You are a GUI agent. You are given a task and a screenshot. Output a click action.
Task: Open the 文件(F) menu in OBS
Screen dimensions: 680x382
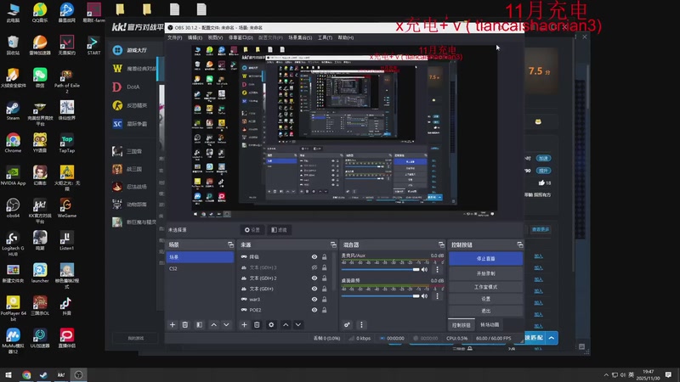(175, 37)
